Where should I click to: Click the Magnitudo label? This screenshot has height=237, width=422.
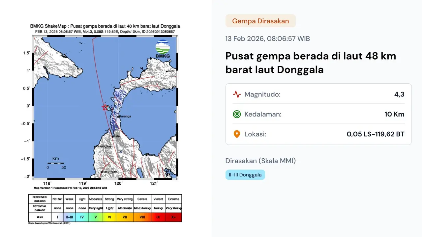pos(262,94)
